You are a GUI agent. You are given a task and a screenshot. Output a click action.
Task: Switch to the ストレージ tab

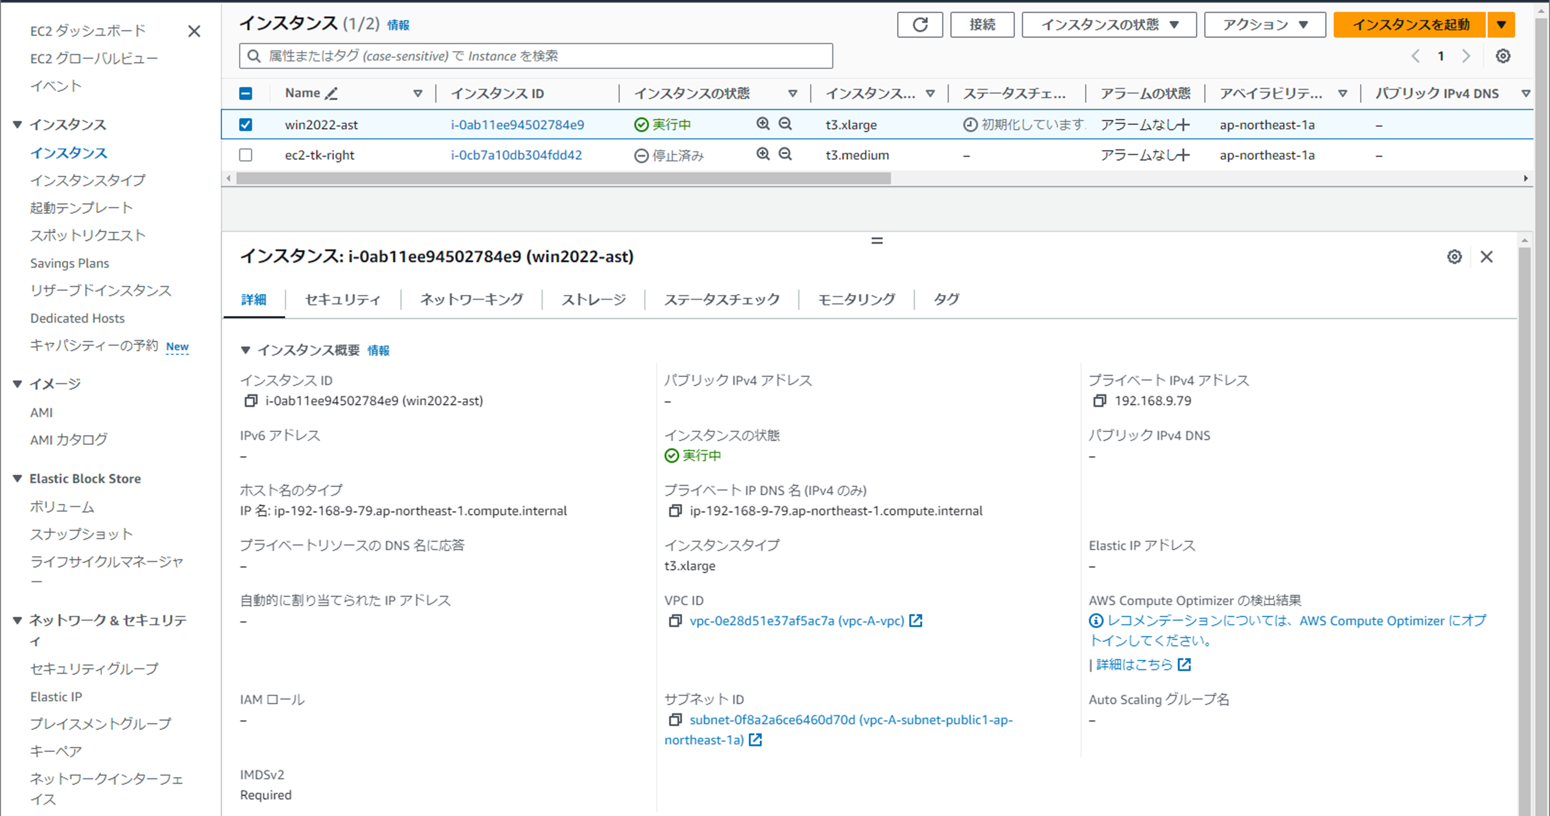pos(593,299)
